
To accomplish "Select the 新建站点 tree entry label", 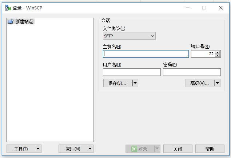I will 24,21.
